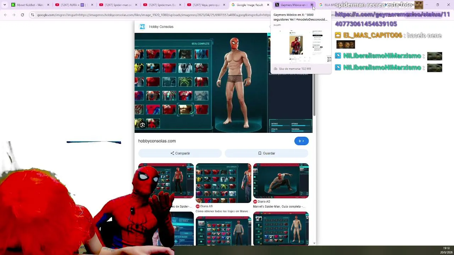Reload the current page
Image resolution: width=454 pixels, height=255 pixels.
[22, 15]
